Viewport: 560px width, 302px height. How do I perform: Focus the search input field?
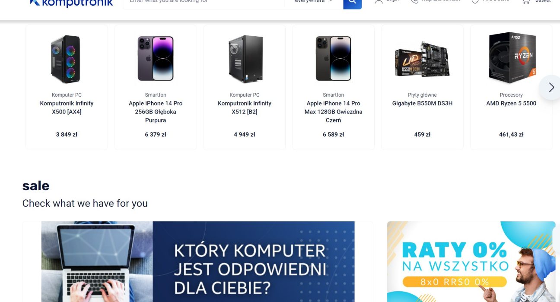(204, 2)
